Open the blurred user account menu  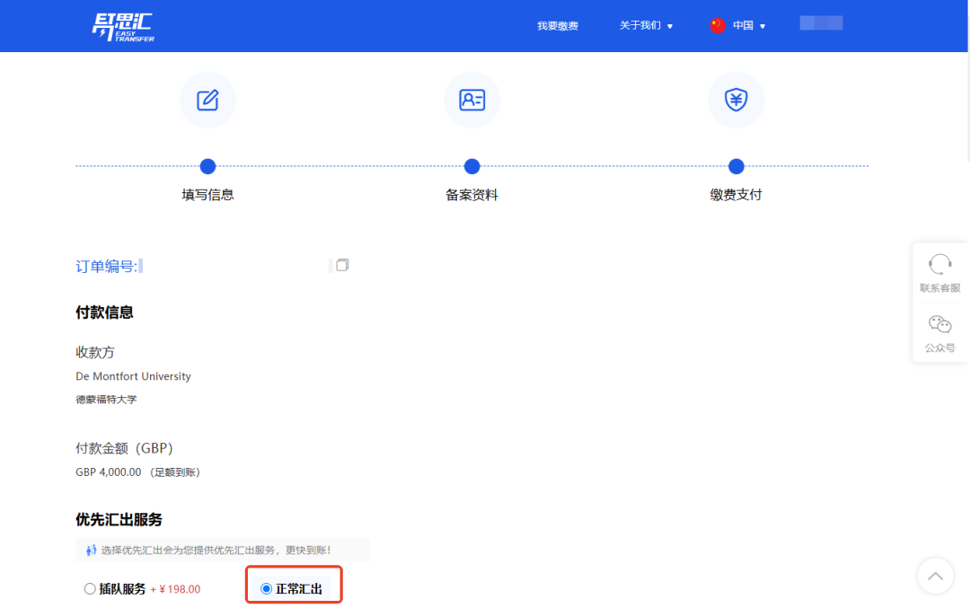[x=821, y=23]
